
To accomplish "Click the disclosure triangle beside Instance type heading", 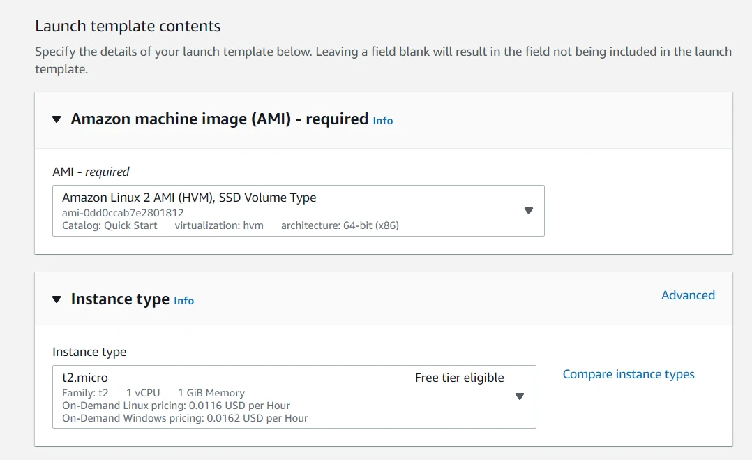I will (x=57, y=299).
